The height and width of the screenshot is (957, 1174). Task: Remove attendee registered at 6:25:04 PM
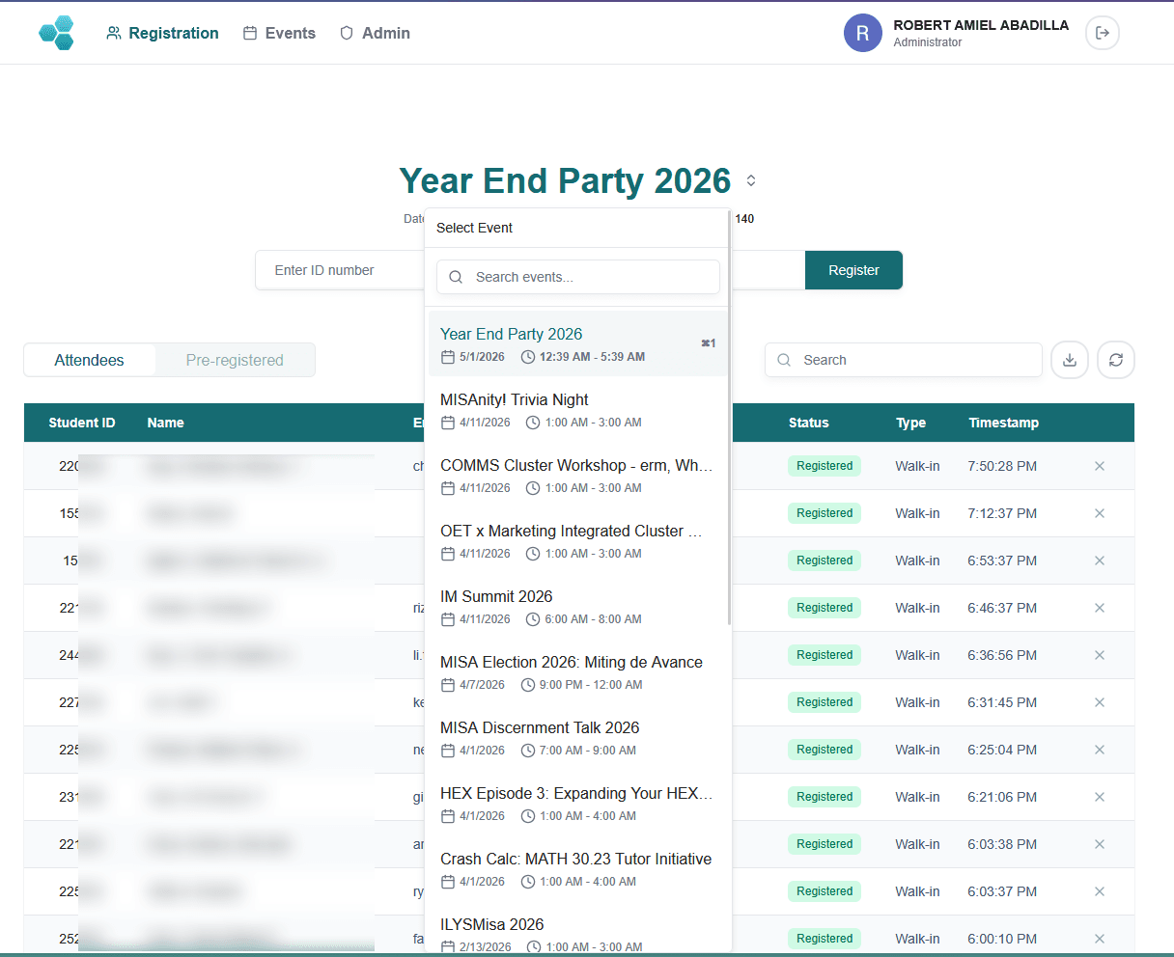click(x=1099, y=750)
